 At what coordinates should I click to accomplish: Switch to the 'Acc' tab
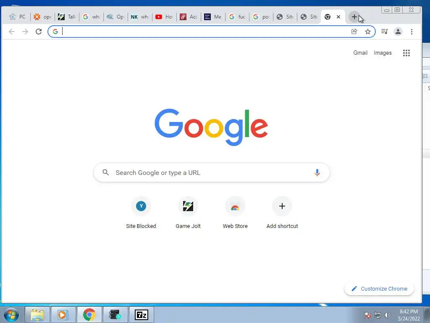tap(189, 17)
